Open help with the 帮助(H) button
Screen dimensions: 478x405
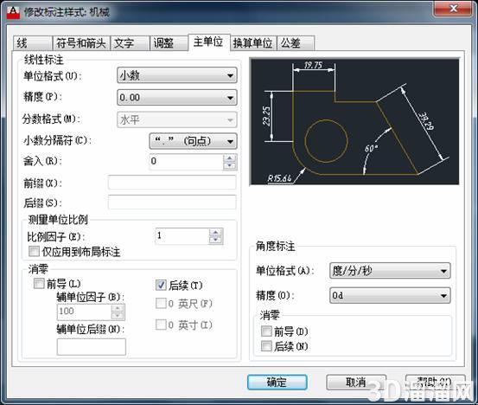(x=436, y=382)
